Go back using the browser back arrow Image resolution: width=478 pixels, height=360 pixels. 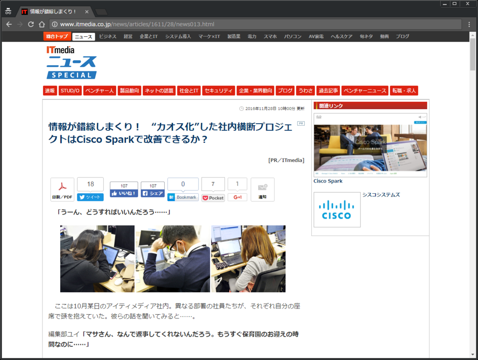coord(9,24)
